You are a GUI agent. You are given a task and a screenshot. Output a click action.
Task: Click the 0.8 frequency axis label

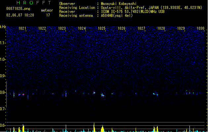[x=3, y=92]
